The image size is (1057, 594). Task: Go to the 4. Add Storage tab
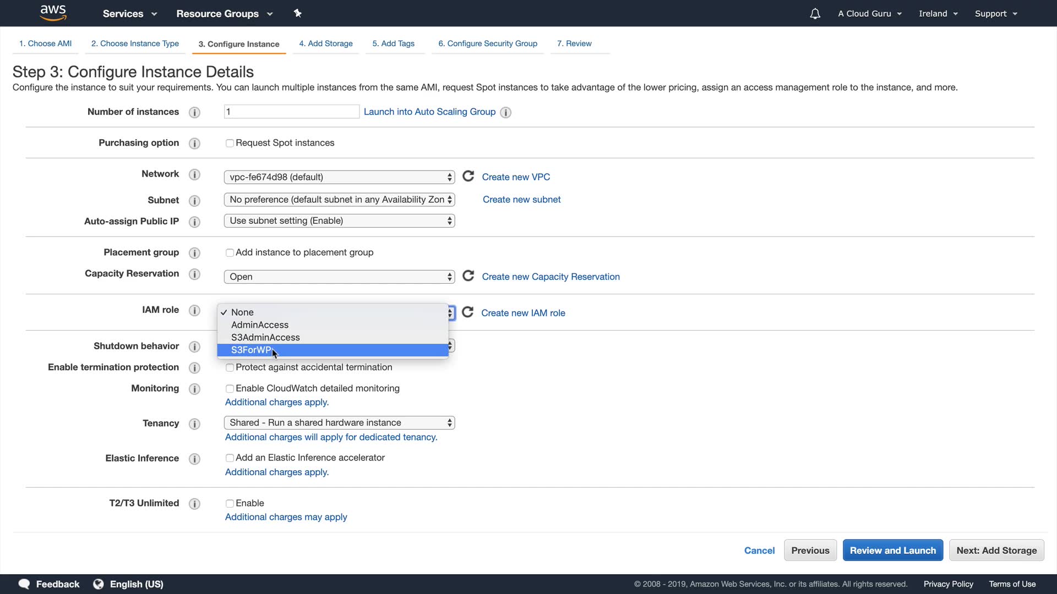click(x=325, y=43)
